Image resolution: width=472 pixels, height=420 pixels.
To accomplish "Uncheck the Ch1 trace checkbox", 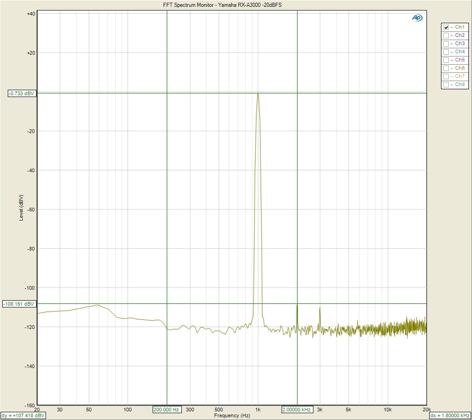I will click(446, 27).
